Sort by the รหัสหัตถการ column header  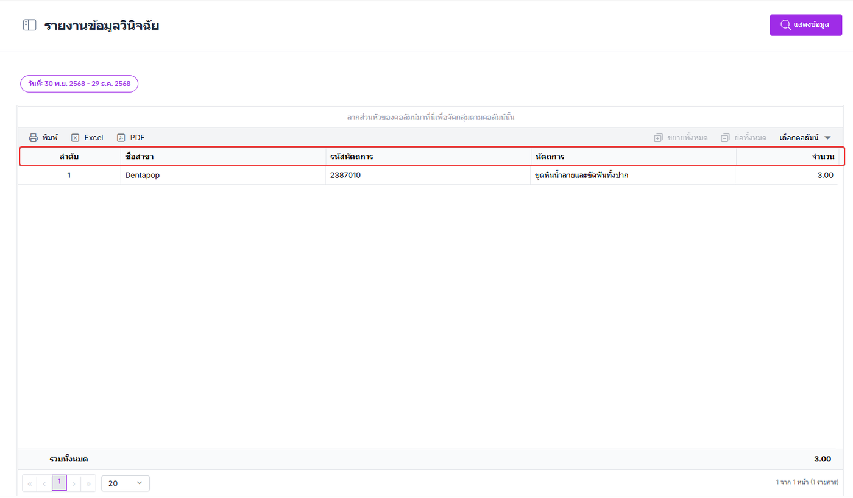click(428, 157)
